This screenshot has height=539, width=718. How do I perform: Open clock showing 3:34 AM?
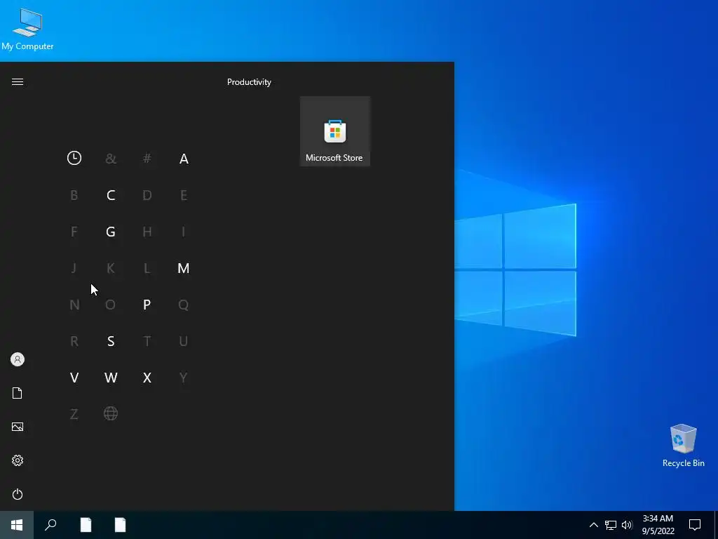658,525
